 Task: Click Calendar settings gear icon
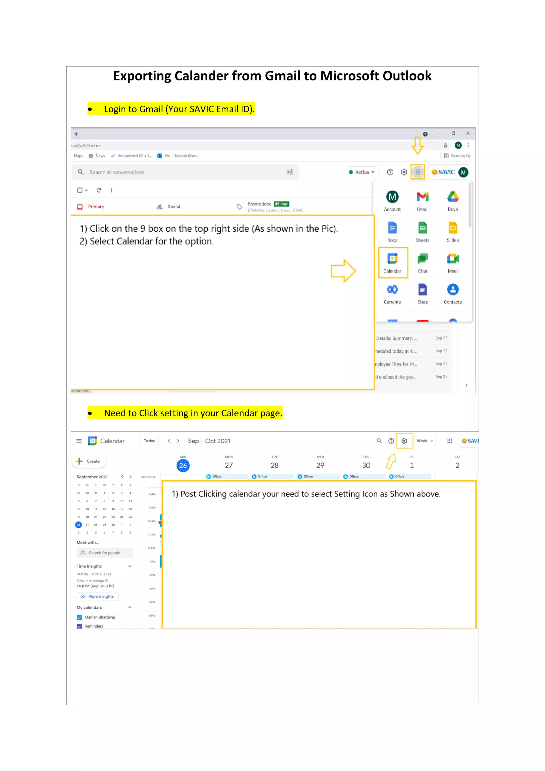[x=404, y=441]
